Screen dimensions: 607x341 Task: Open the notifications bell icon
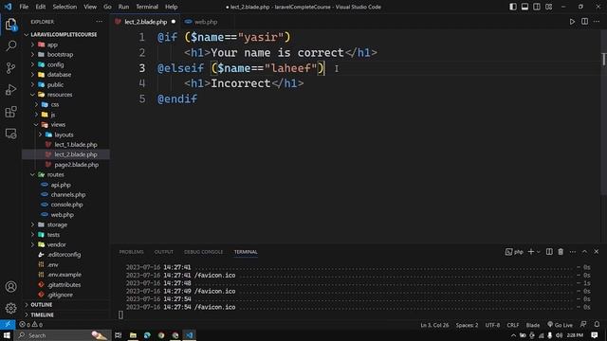pyautogui.click(x=597, y=324)
